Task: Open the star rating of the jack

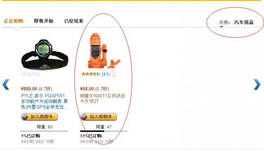Action: pyautogui.click(x=91, y=74)
